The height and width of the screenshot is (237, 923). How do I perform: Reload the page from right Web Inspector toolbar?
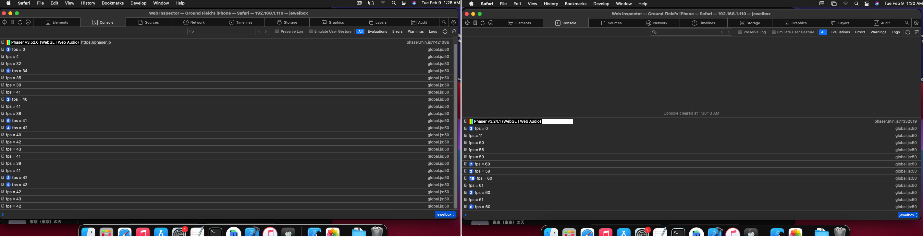[x=483, y=23]
